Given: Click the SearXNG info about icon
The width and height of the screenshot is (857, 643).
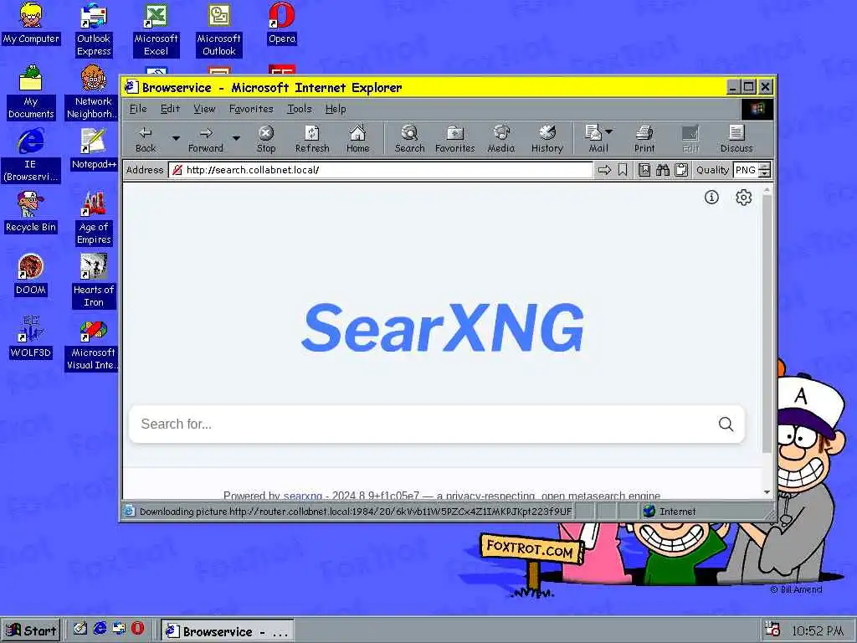Looking at the screenshot, I should pyautogui.click(x=711, y=197).
